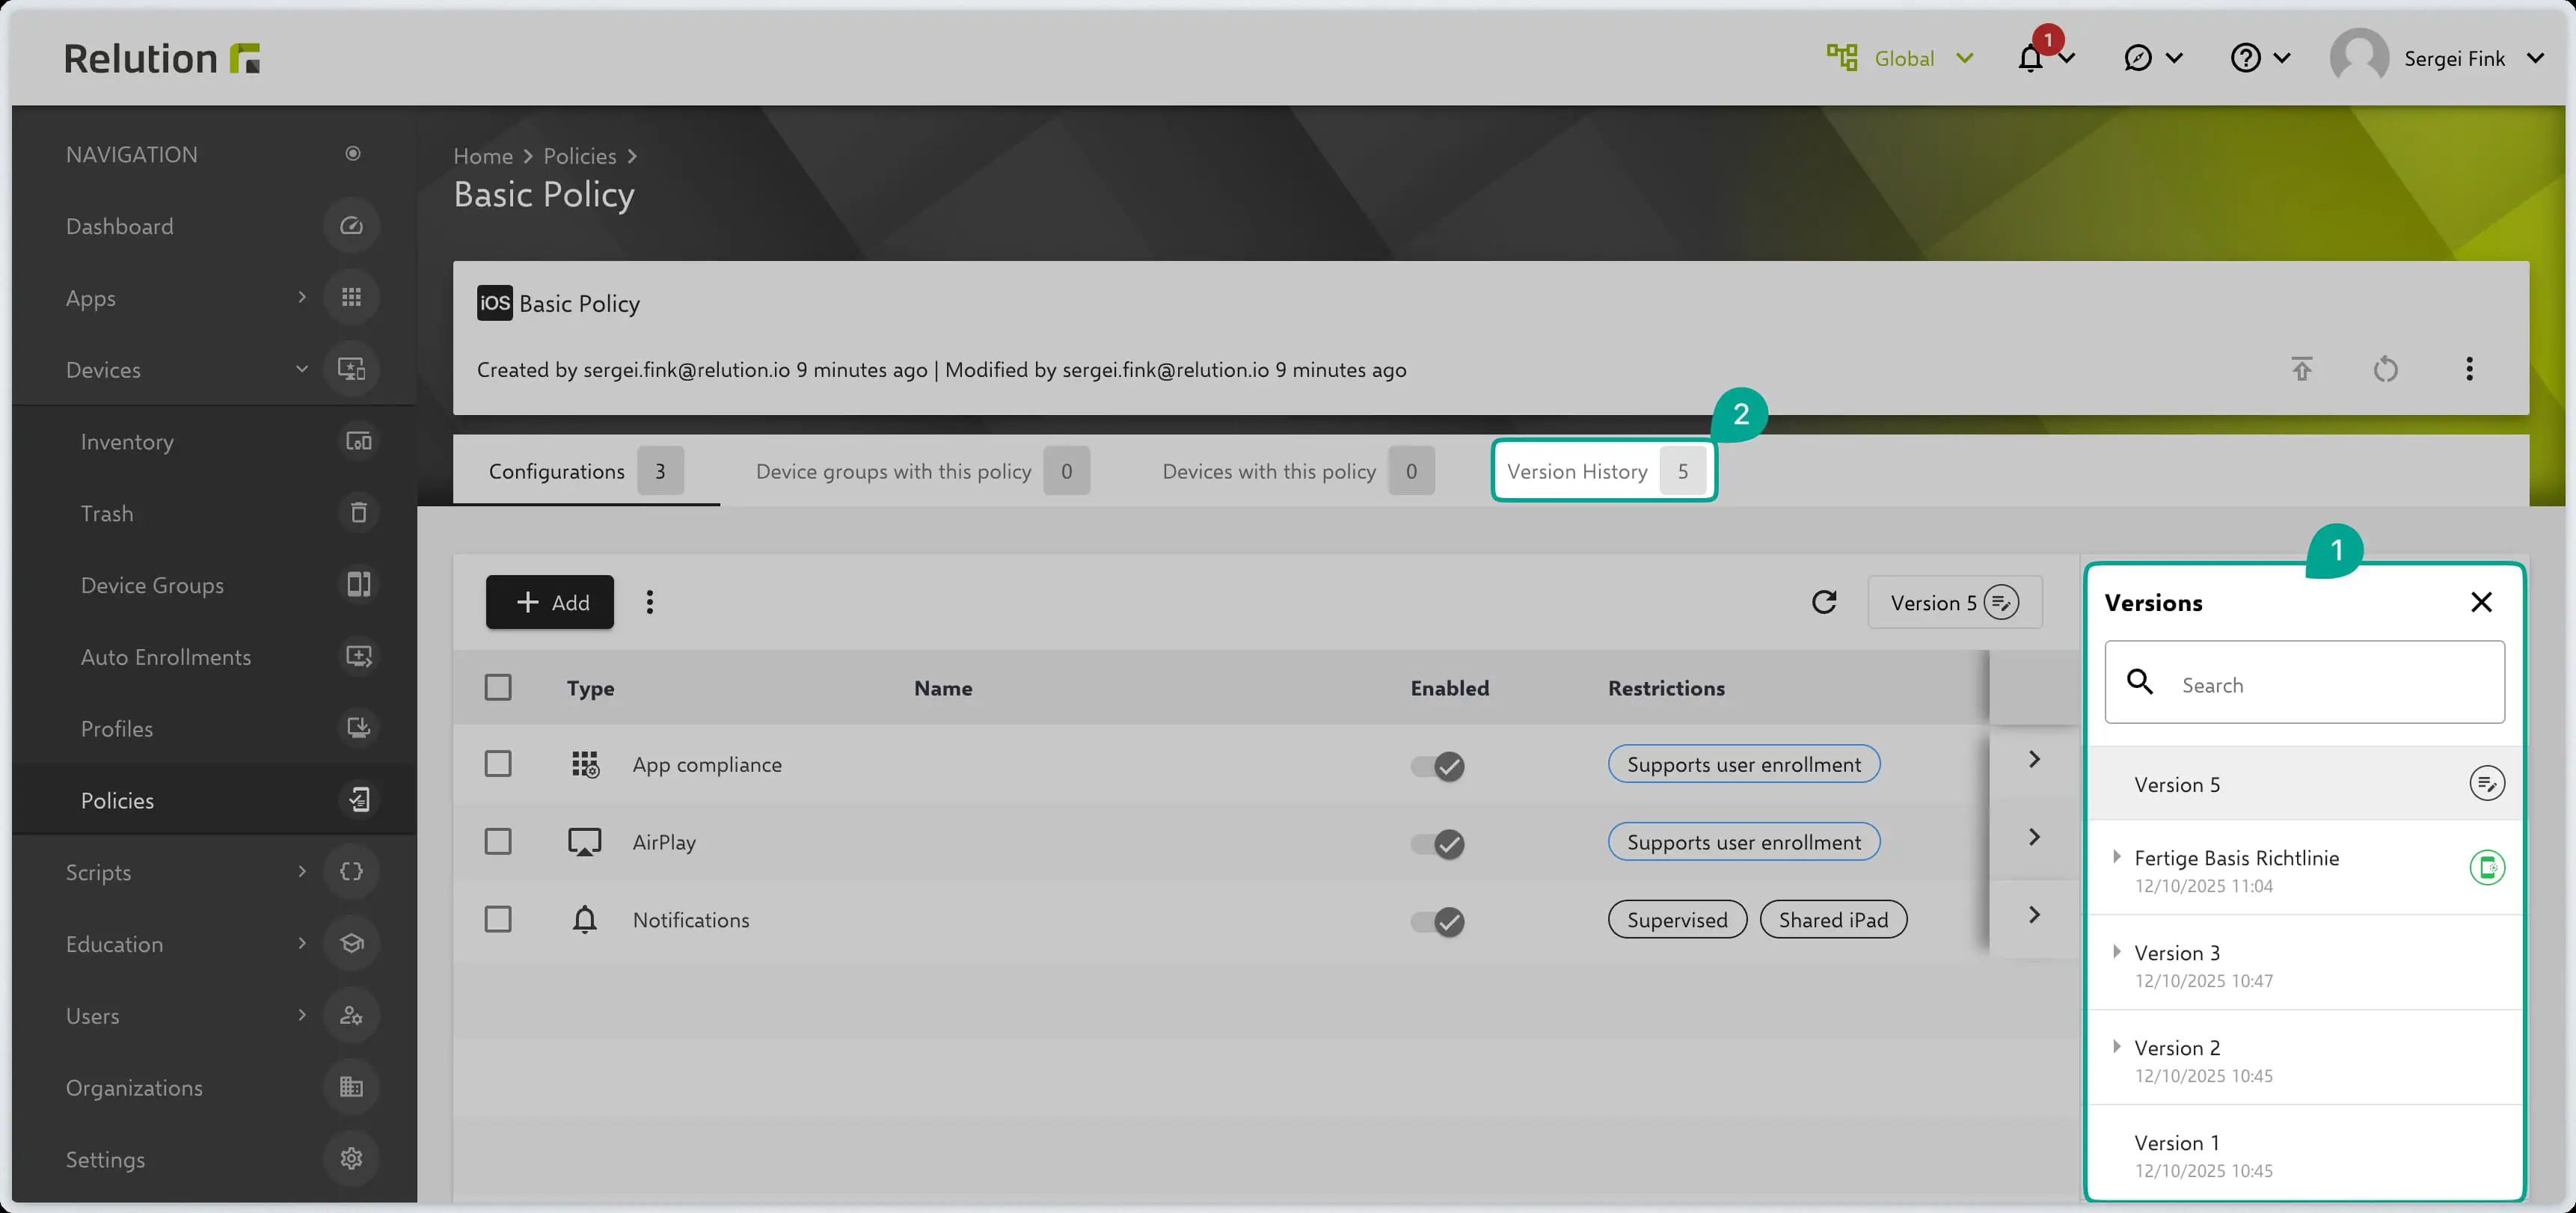Click the Dashboard gauge icon in sidebar

[351, 226]
